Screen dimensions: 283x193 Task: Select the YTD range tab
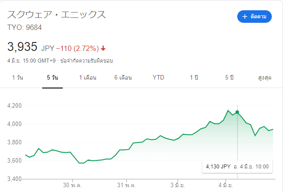[x=158, y=77]
